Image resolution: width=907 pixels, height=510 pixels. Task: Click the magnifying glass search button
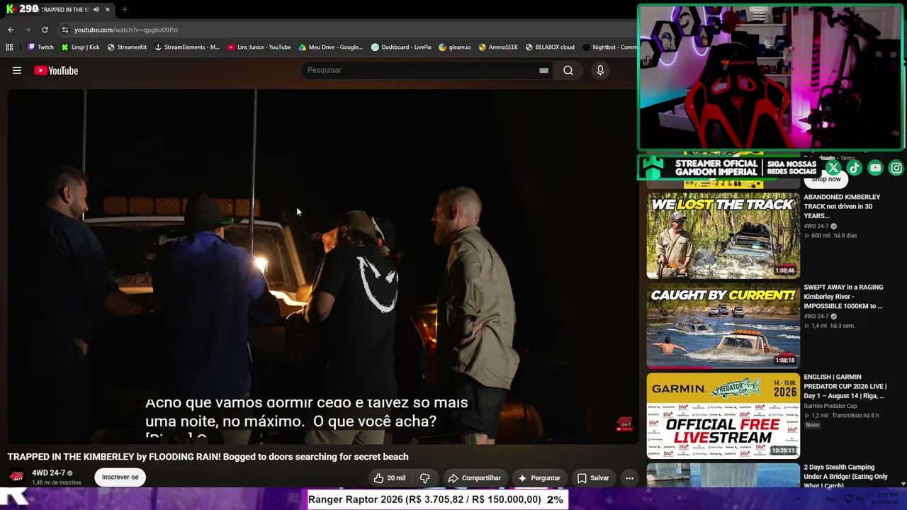pyautogui.click(x=568, y=70)
